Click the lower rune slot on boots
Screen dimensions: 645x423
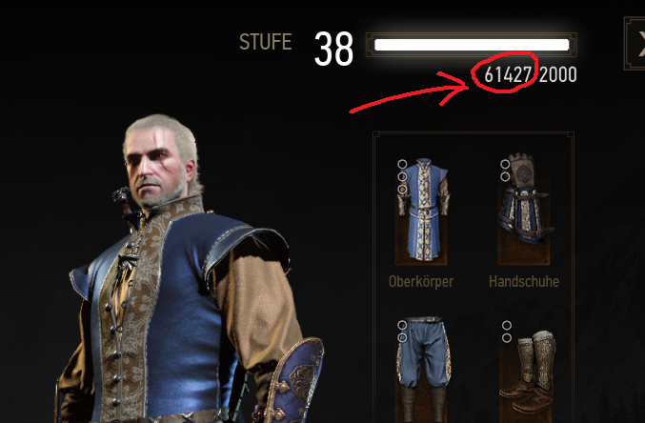tap(507, 338)
